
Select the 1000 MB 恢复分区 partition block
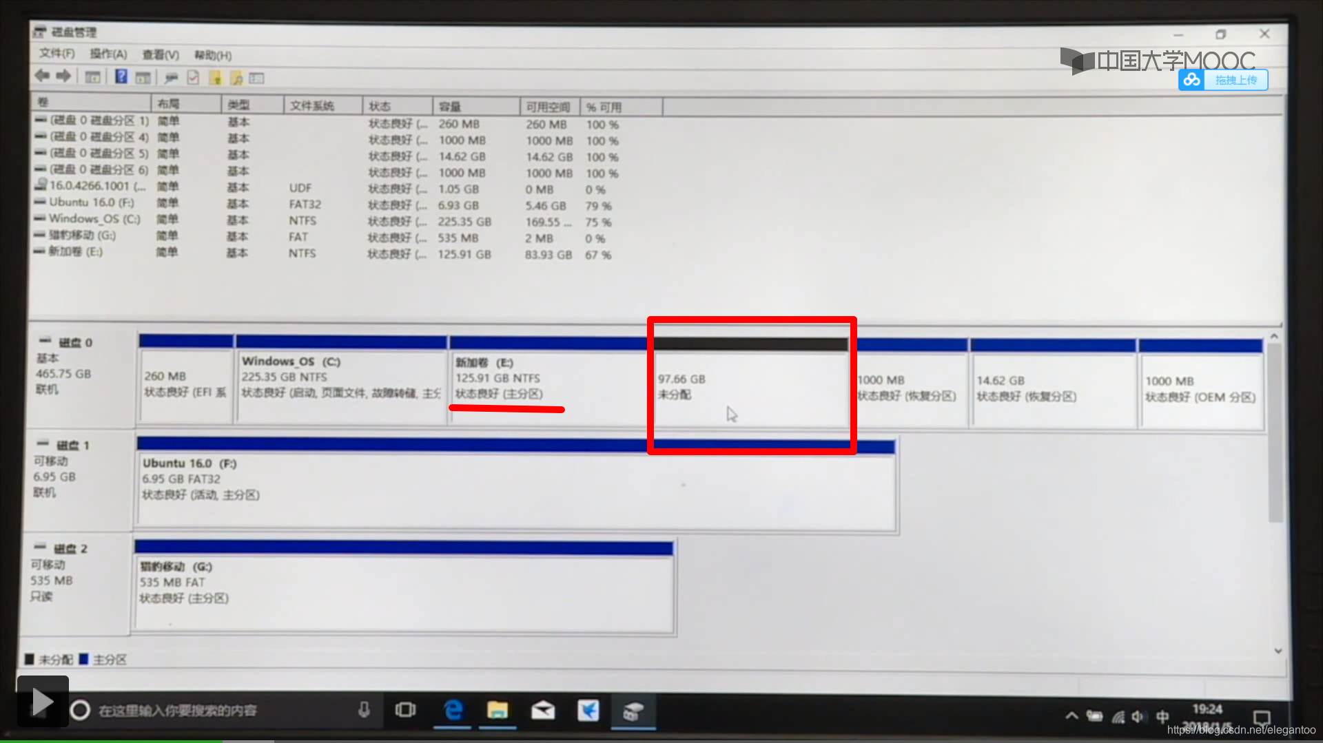pos(910,382)
